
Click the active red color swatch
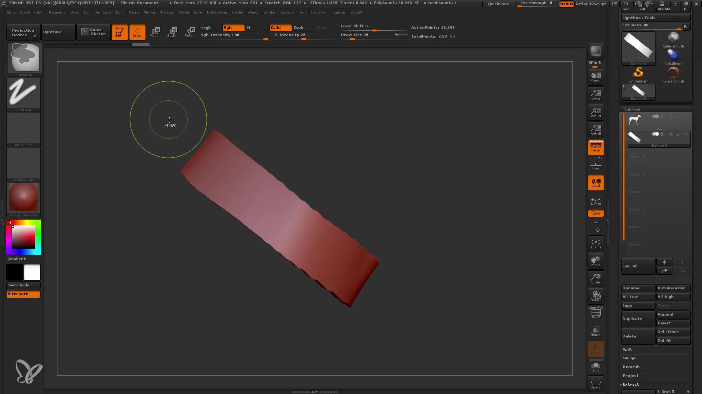pos(9,223)
